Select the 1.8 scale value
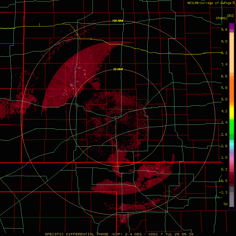This screenshot has height=236, width=236. click(x=224, y=146)
